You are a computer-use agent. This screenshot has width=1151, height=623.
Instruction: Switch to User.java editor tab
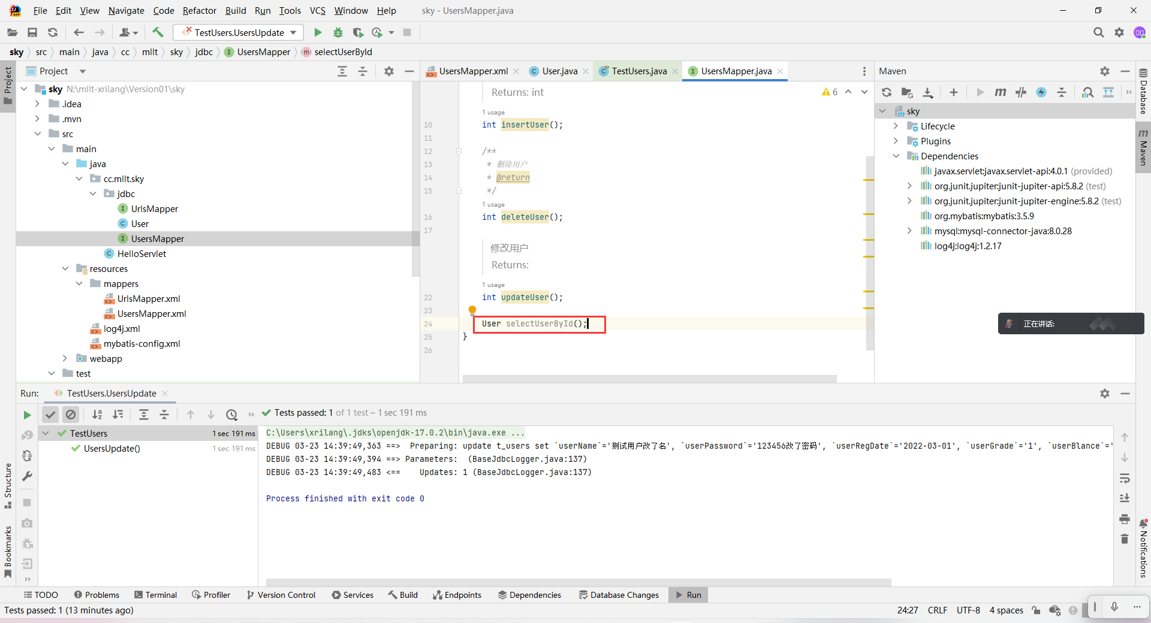tap(560, 71)
